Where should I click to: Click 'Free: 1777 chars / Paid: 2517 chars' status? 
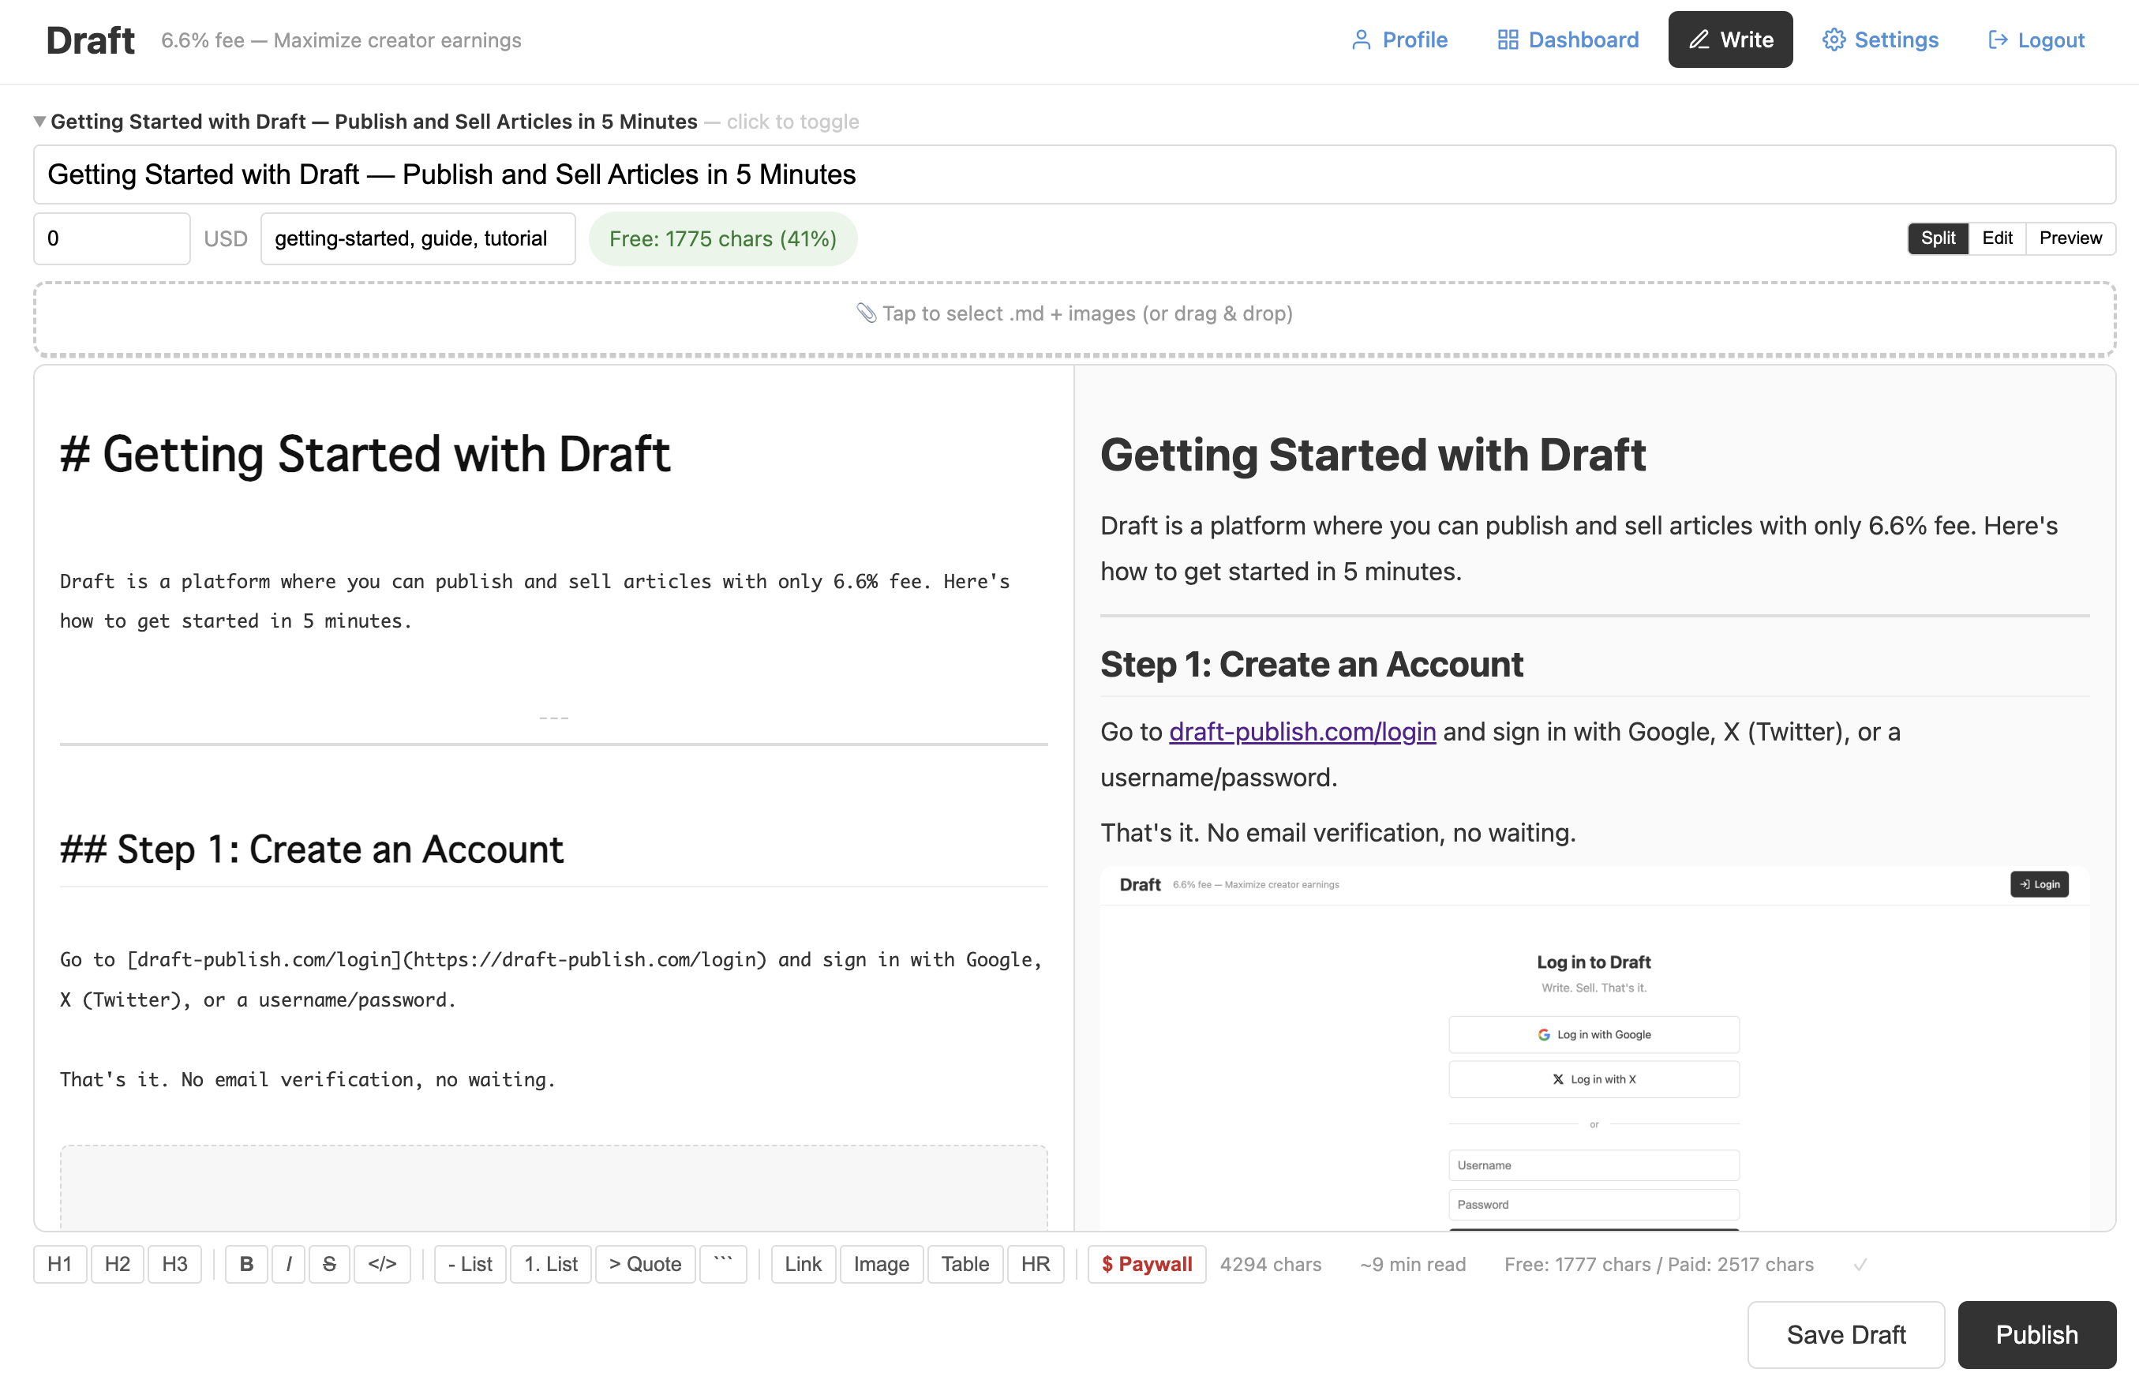[x=1659, y=1263]
